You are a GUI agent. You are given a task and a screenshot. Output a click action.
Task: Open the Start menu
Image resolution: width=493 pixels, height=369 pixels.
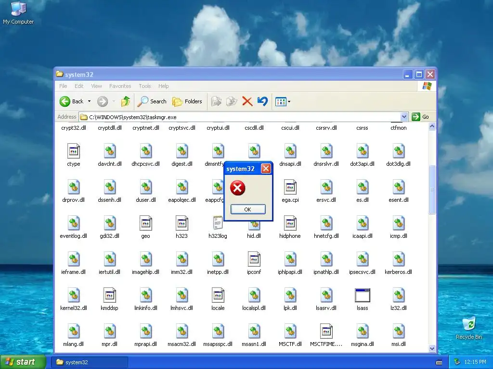(23, 362)
